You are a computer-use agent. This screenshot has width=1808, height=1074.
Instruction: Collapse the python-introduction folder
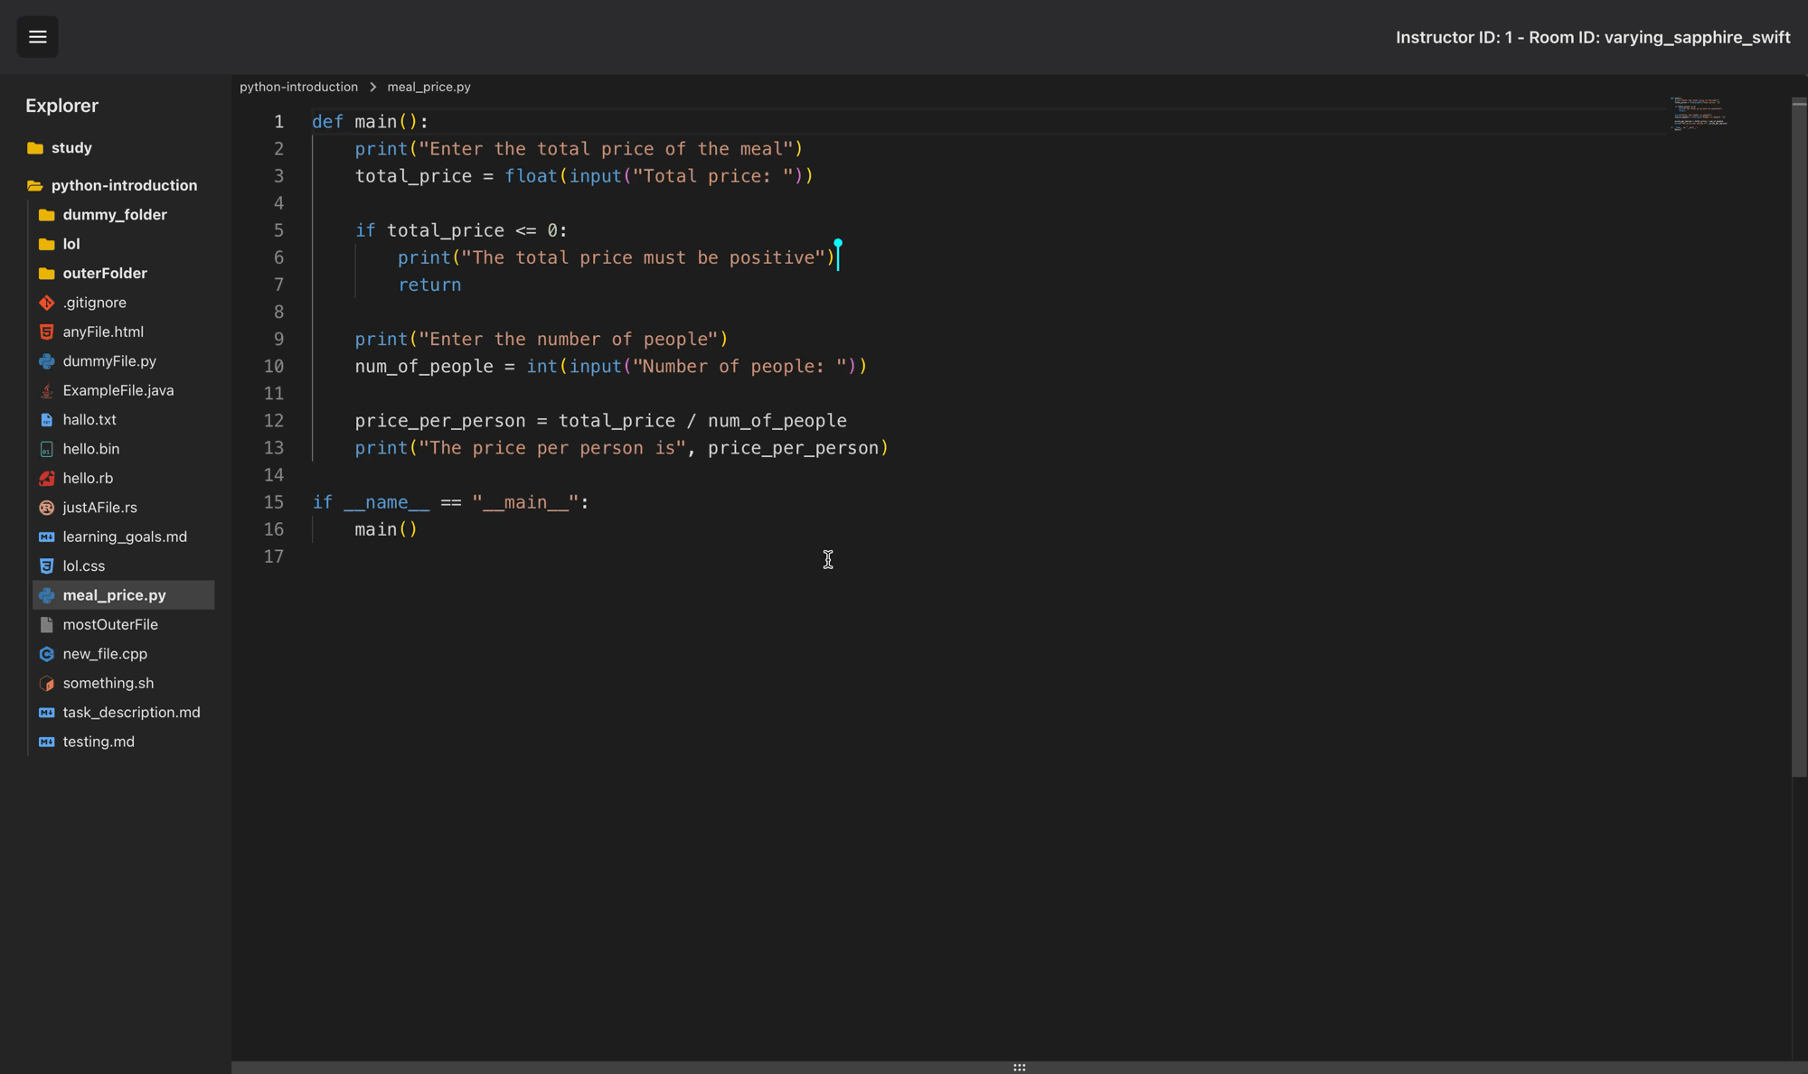(124, 185)
